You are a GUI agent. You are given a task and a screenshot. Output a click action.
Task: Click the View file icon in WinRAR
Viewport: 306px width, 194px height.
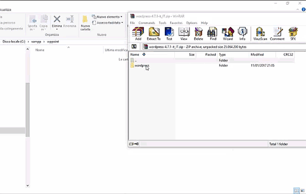pyautogui.click(x=184, y=34)
